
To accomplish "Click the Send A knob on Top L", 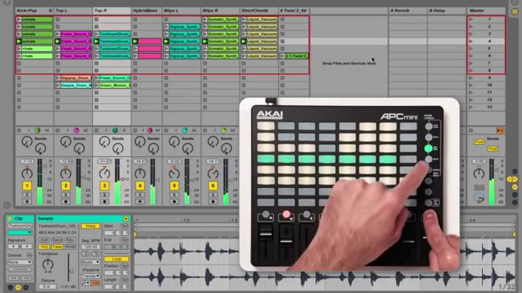I will pos(66,142).
